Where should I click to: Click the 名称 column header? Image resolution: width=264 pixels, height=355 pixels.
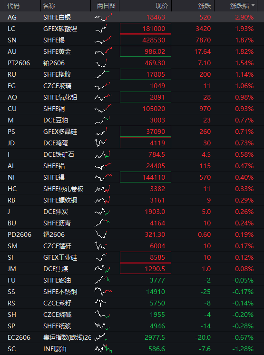(49, 6)
